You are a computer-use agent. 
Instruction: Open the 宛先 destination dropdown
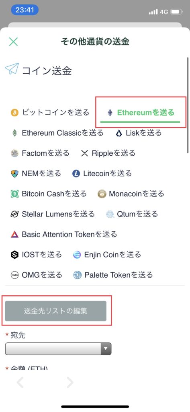click(58, 349)
